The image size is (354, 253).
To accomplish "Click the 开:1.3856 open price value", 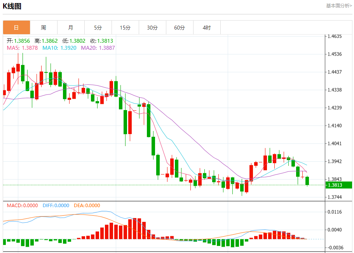I will [x=18, y=41].
